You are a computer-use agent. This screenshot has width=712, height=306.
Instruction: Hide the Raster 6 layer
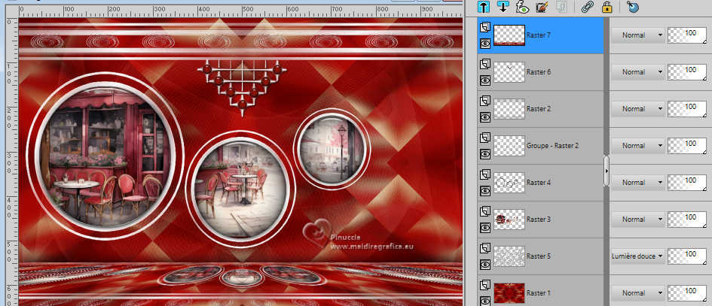pyautogui.click(x=485, y=80)
